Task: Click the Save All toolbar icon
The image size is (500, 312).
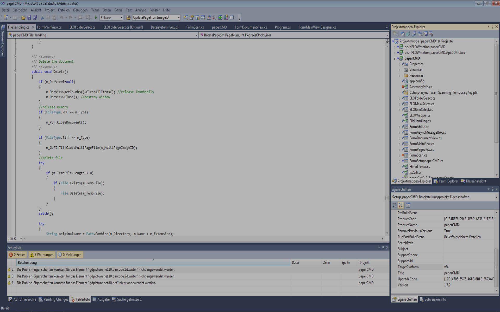Action: tap(35, 17)
